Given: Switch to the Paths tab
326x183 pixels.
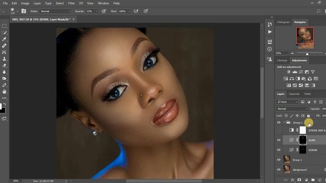Looking at the screenshot, I should 308,94.
